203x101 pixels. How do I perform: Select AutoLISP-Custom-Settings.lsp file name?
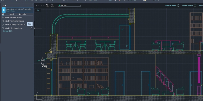point(14,21)
